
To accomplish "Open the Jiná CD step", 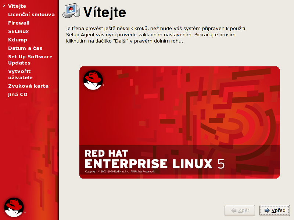I will pyautogui.click(x=18, y=94).
